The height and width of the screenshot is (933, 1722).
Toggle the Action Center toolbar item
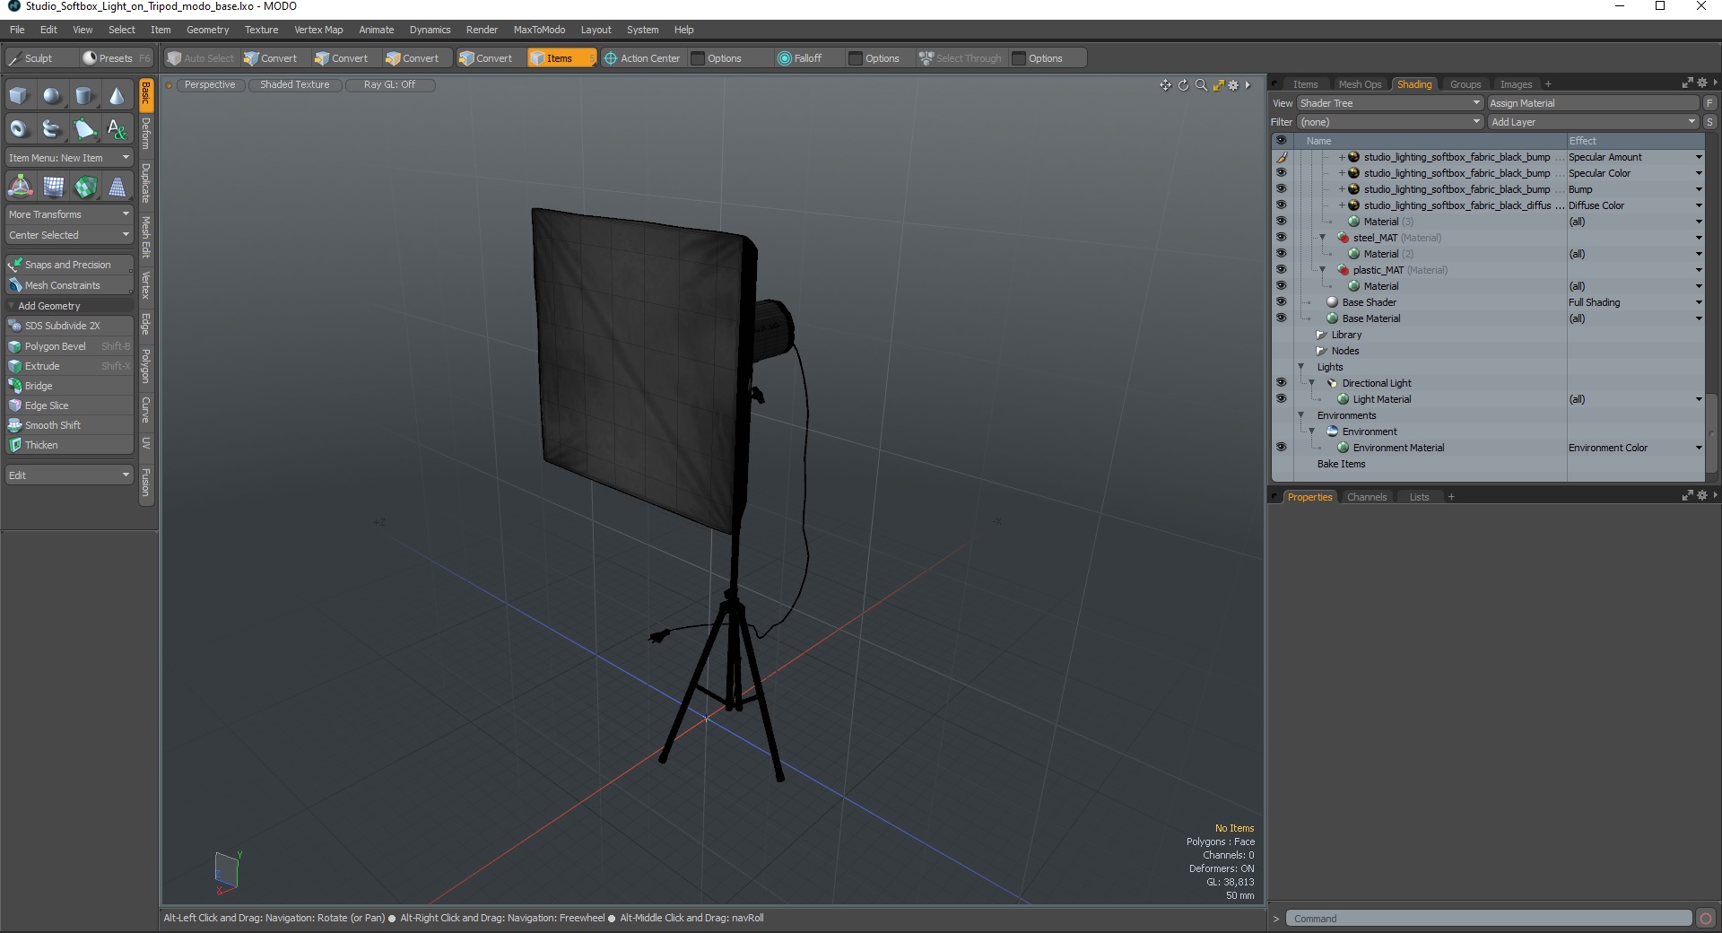tap(642, 58)
